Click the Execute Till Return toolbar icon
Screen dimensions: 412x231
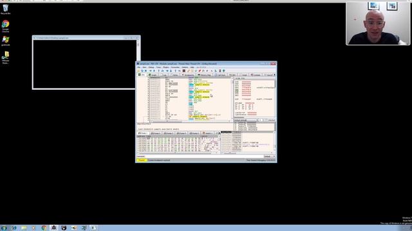tap(175, 71)
